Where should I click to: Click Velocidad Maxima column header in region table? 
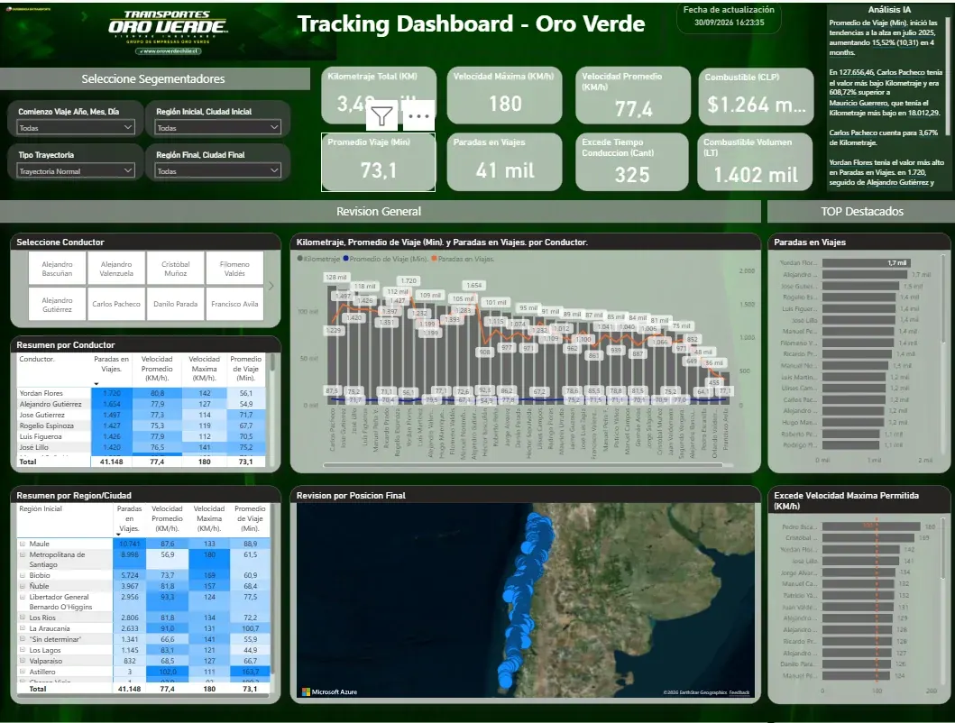tap(209, 518)
